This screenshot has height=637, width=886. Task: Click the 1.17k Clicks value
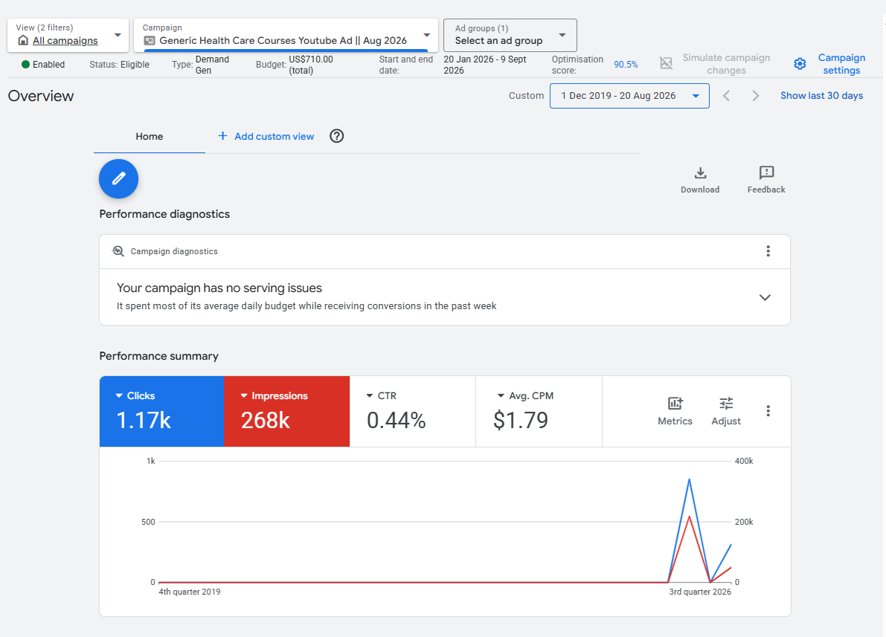(144, 420)
